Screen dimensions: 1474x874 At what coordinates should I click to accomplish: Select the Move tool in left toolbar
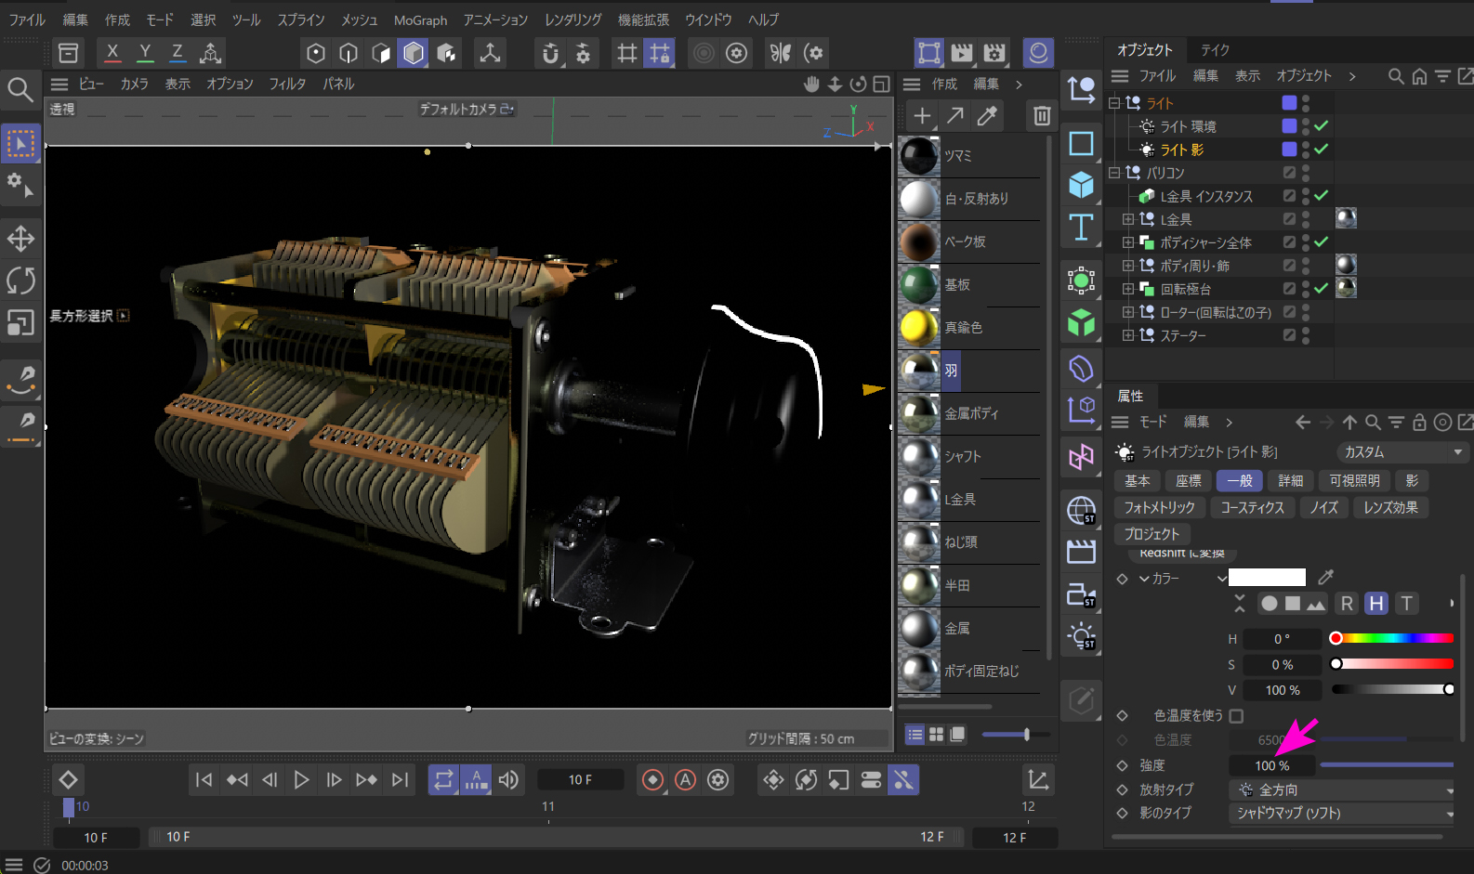20,239
